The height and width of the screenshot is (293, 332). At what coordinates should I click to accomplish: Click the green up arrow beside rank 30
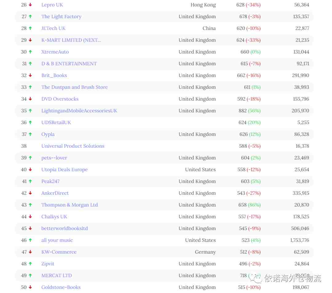click(30, 52)
